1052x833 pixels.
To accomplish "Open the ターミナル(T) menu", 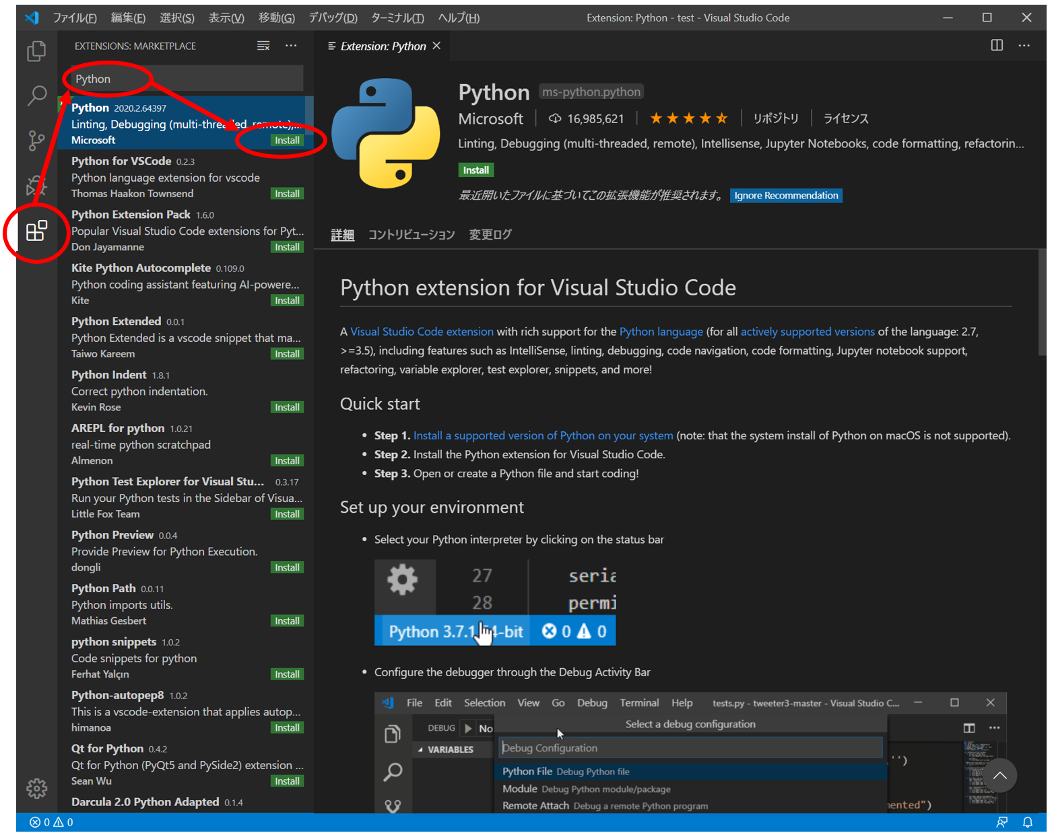I will click(397, 17).
